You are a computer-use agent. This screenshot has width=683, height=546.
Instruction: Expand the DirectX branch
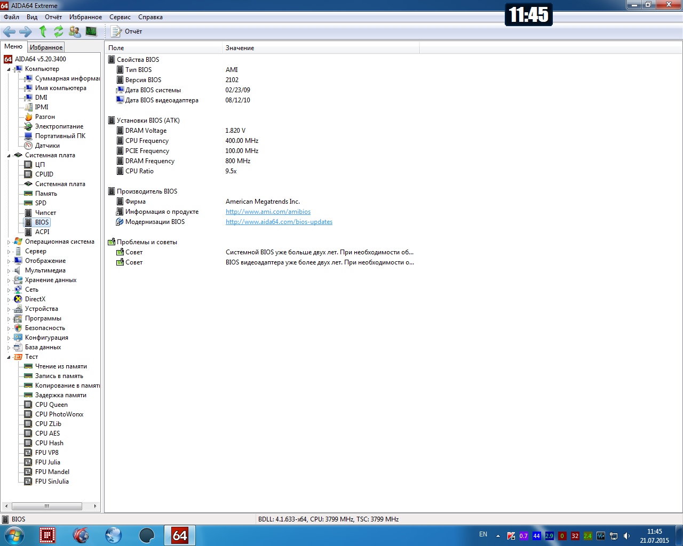click(9, 300)
